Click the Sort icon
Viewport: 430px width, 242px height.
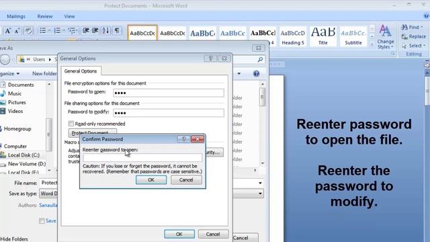(x=106, y=30)
